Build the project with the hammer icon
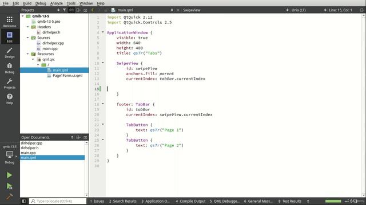Viewport: 366px width, 205px height. pyautogui.click(x=10, y=196)
